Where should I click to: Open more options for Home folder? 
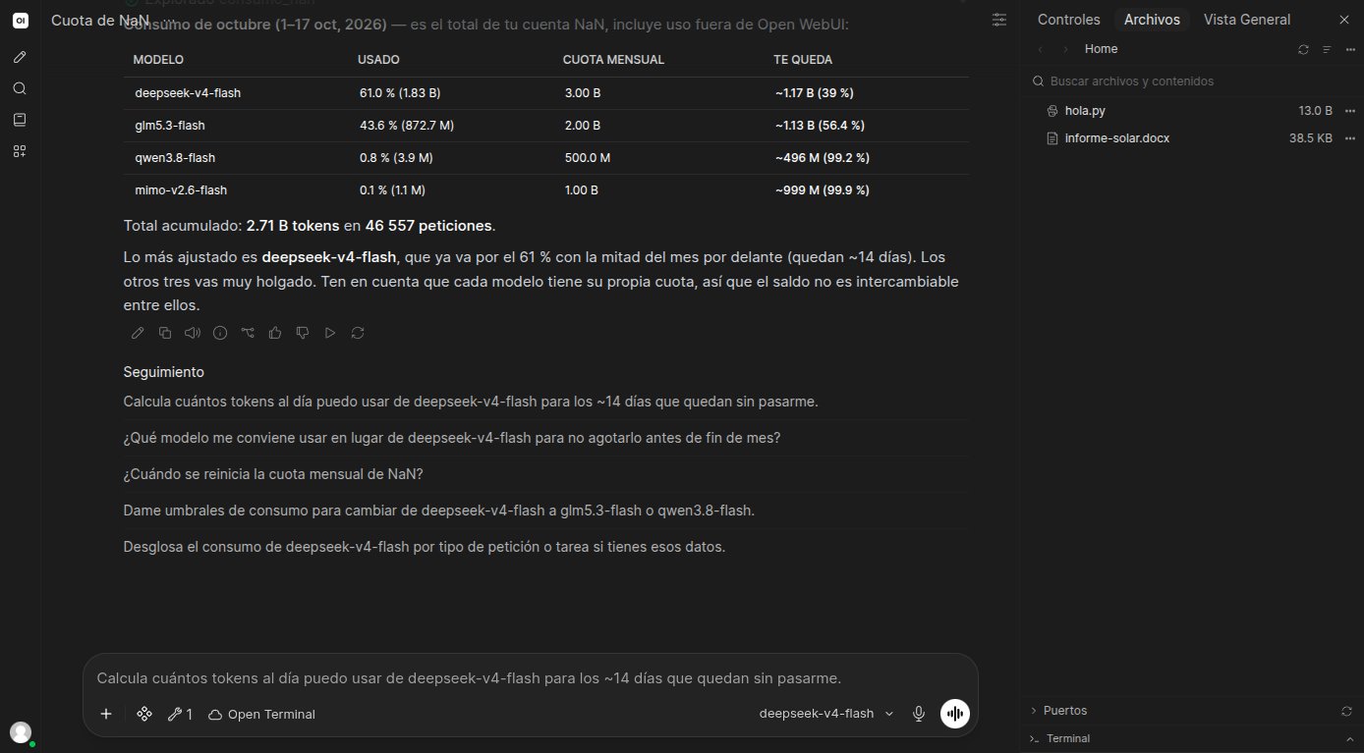tap(1350, 49)
